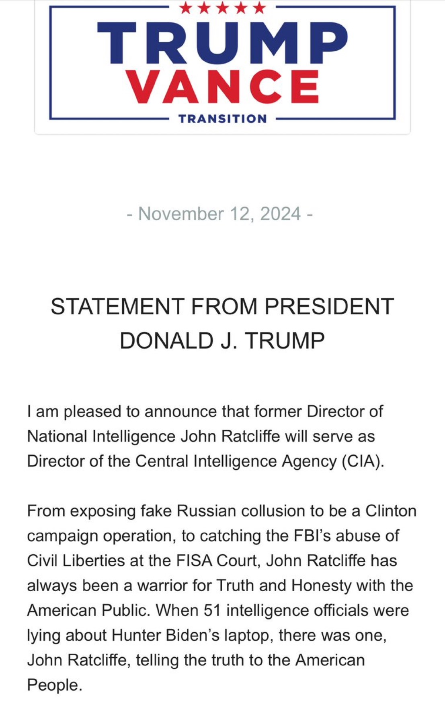
Task: Click the STATEMENT FROM PRESIDENT heading line
Action: [x=222, y=306]
